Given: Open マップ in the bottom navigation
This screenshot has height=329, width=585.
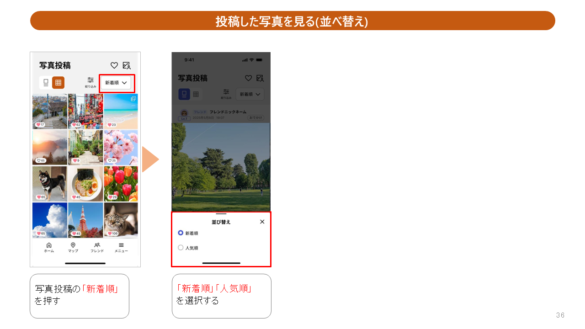Looking at the screenshot, I should point(73,248).
